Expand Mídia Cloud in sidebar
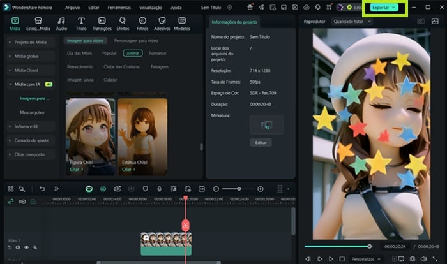The width and height of the screenshot is (447, 264). click(x=31, y=70)
